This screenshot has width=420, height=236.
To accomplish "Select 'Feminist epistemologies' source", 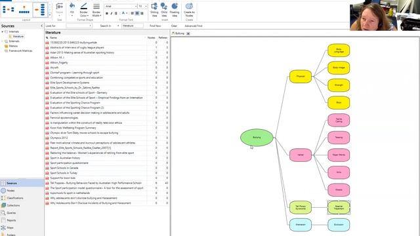I will click(64, 118).
